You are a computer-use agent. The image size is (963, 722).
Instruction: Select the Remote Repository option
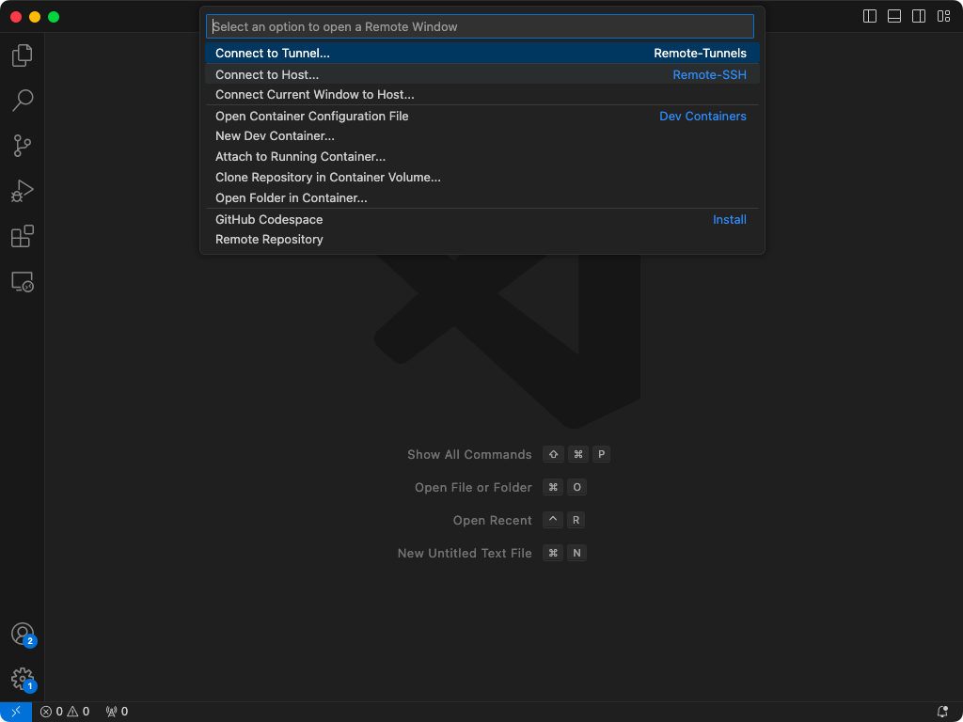(x=482, y=239)
